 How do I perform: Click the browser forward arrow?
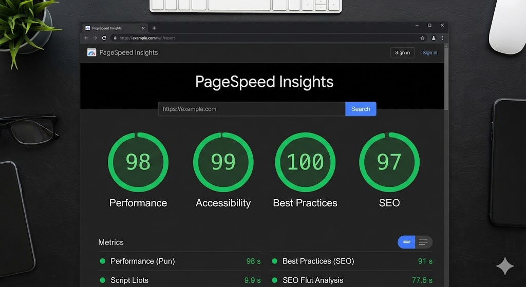pos(95,38)
